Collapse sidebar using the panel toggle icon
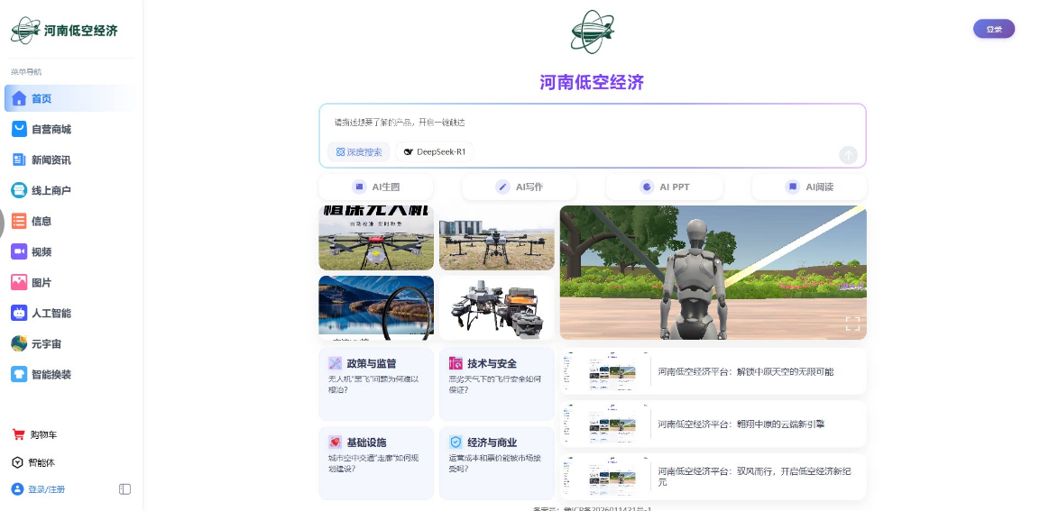The image size is (1040, 511). tap(124, 489)
